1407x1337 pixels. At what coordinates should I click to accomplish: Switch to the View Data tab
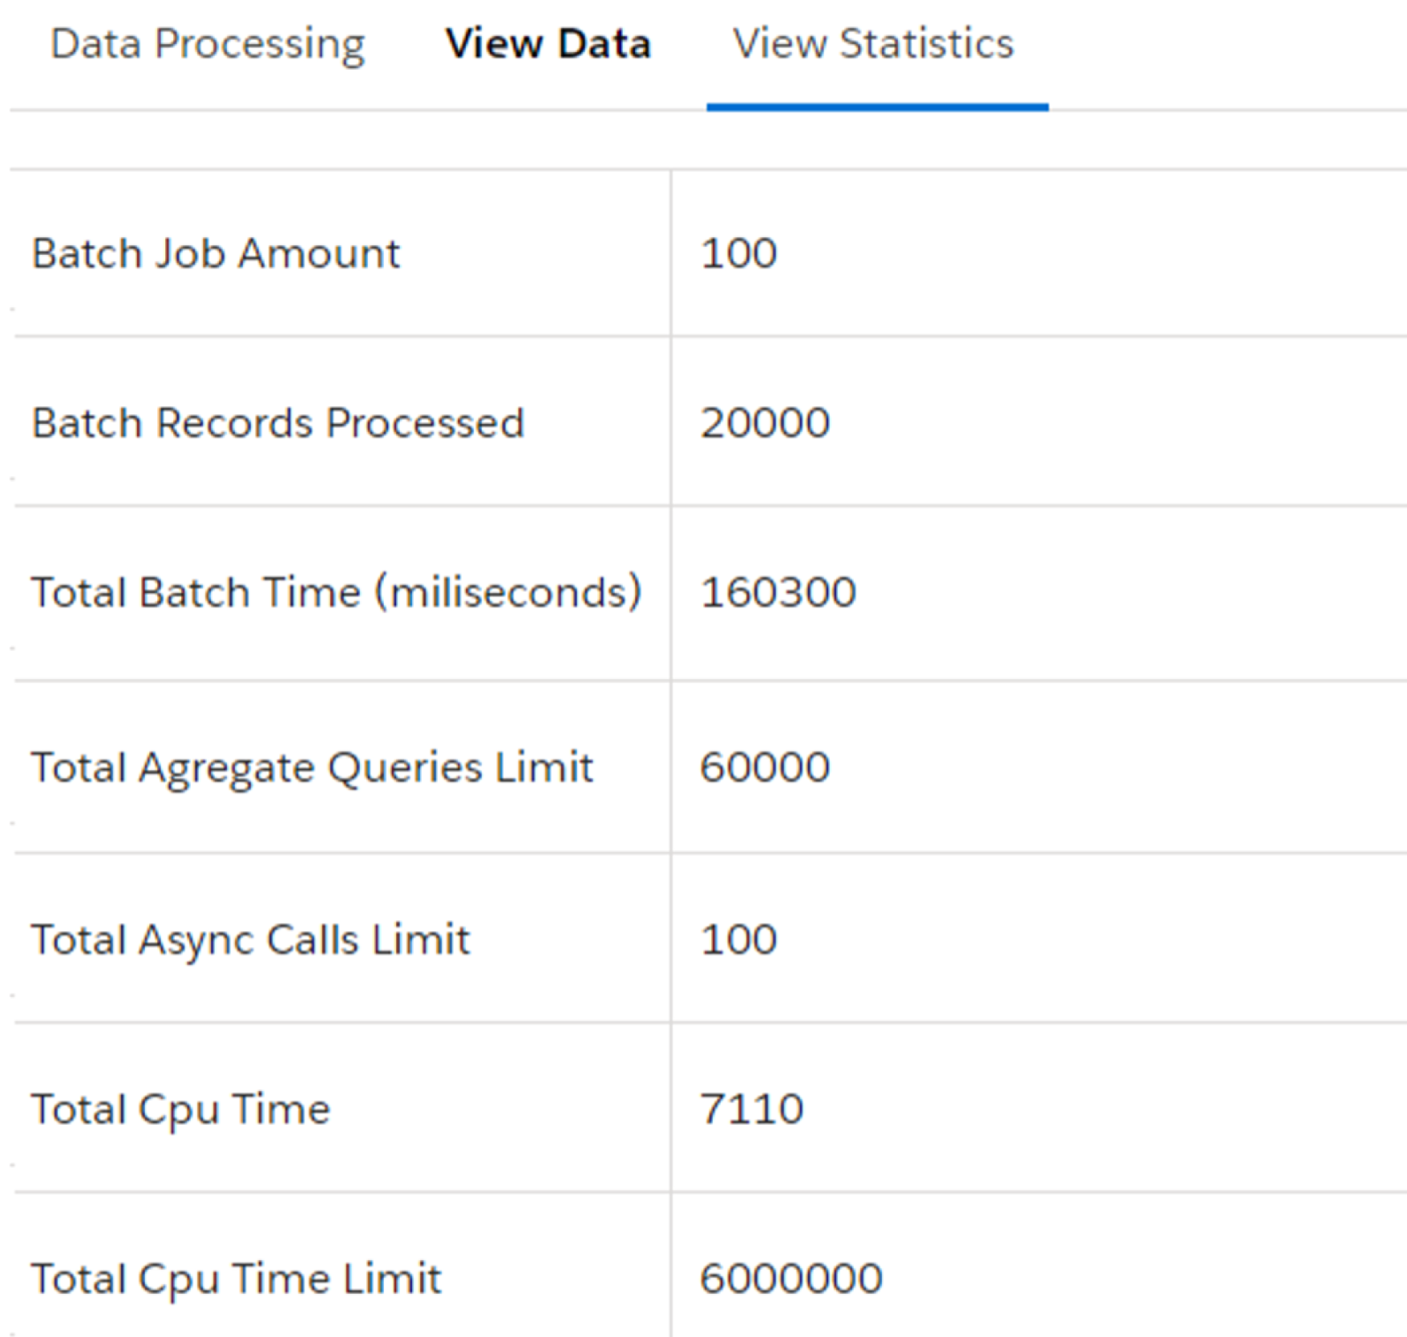coord(548,44)
